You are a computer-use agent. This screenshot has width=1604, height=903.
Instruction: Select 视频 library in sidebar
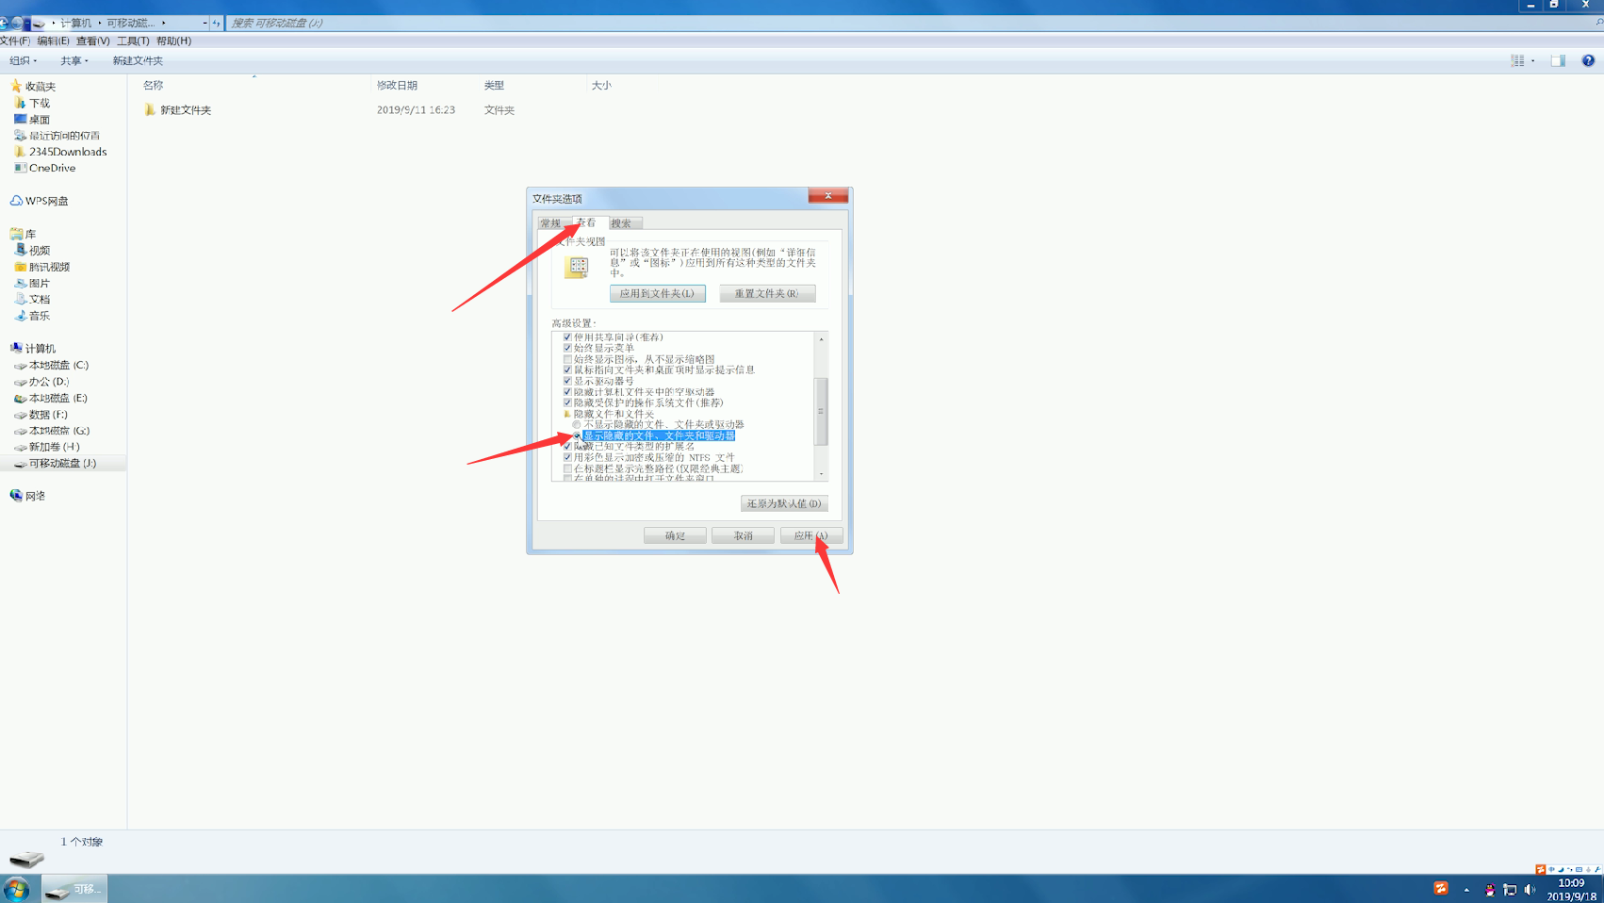32,251
